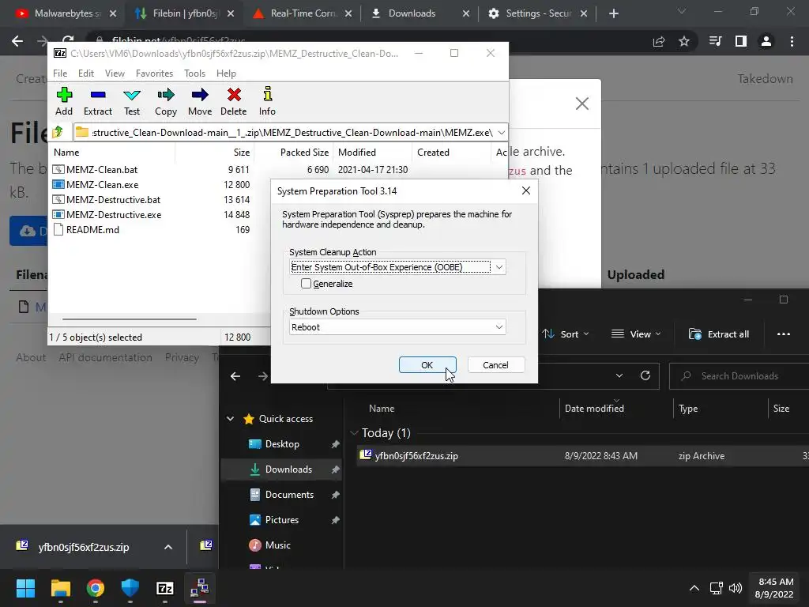
Task: Open Chrome three-dot menu
Action: (x=792, y=41)
